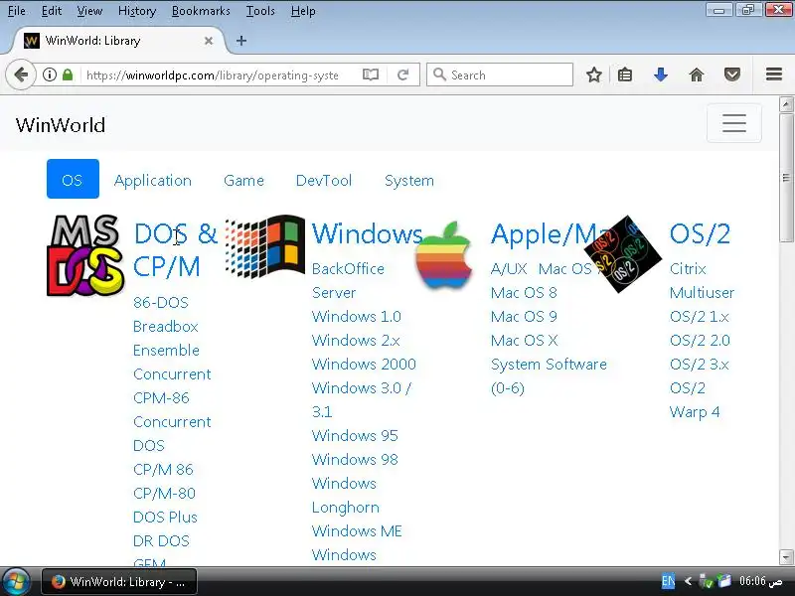The image size is (795, 596).
Task: Switch to the Game category
Action: [x=243, y=181]
